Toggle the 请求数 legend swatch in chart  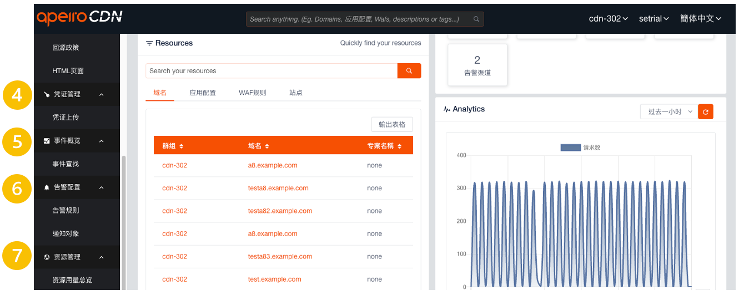570,147
